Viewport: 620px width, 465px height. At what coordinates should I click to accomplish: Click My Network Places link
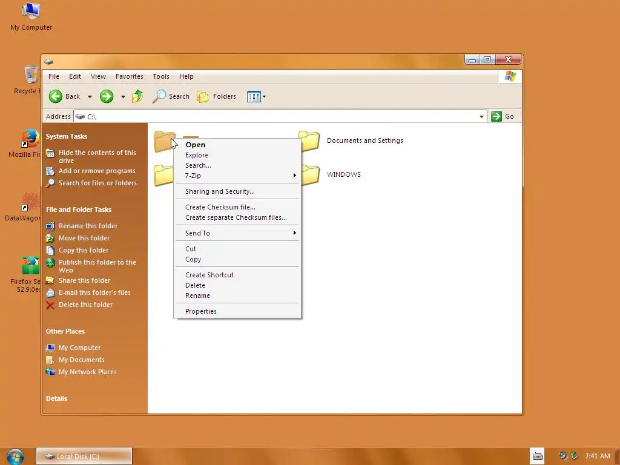click(x=87, y=372)
